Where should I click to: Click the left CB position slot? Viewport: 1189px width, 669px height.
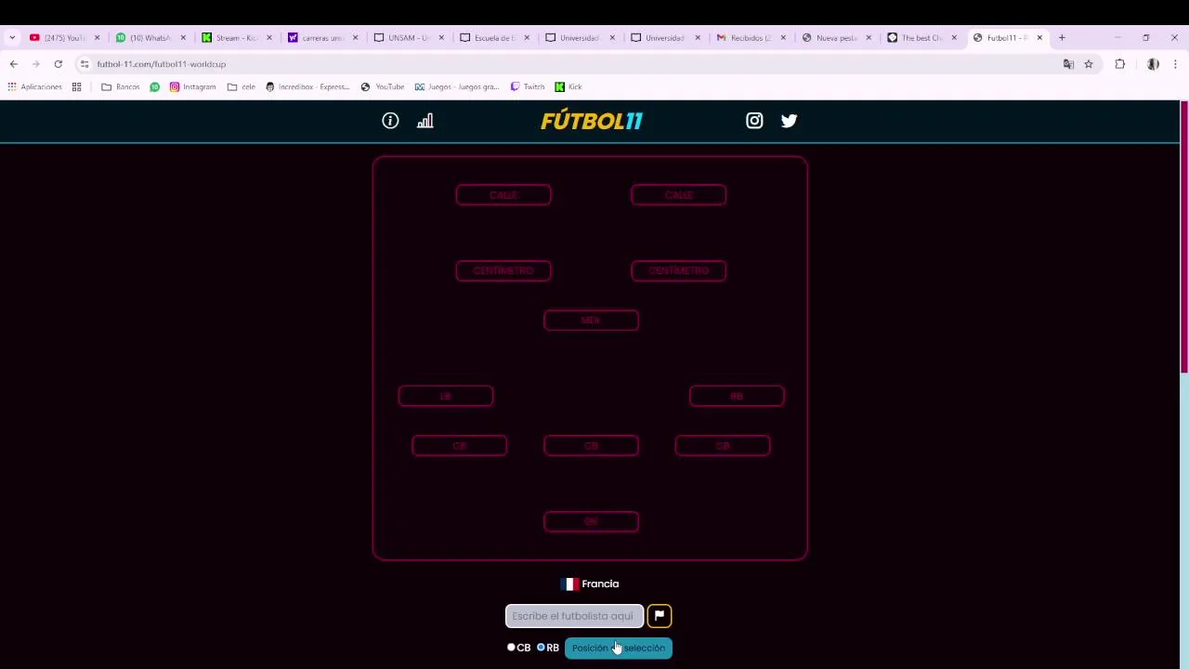click(459, 446)
